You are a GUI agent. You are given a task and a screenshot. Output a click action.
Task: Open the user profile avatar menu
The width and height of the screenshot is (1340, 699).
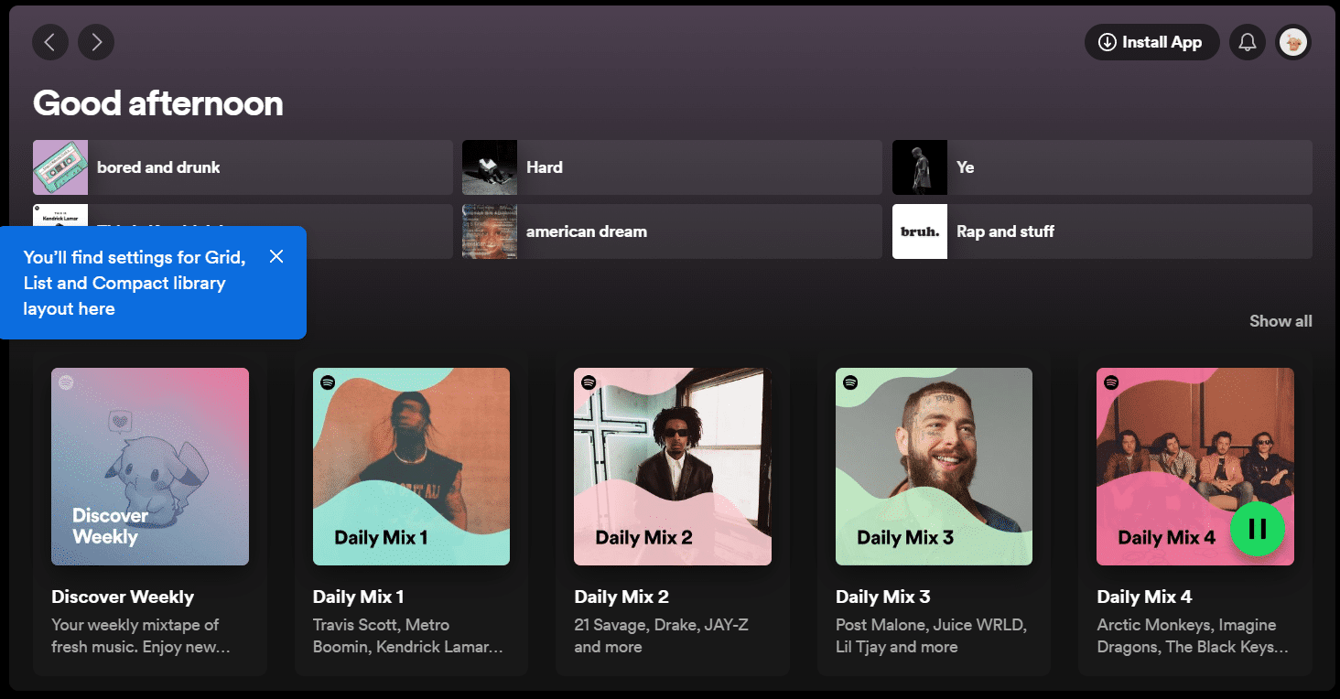1292,42
